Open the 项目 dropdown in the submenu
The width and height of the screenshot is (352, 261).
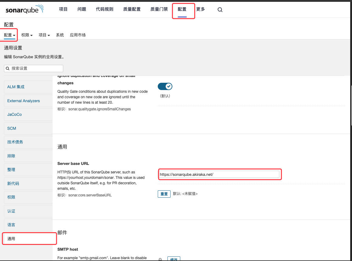click(44, 35)
